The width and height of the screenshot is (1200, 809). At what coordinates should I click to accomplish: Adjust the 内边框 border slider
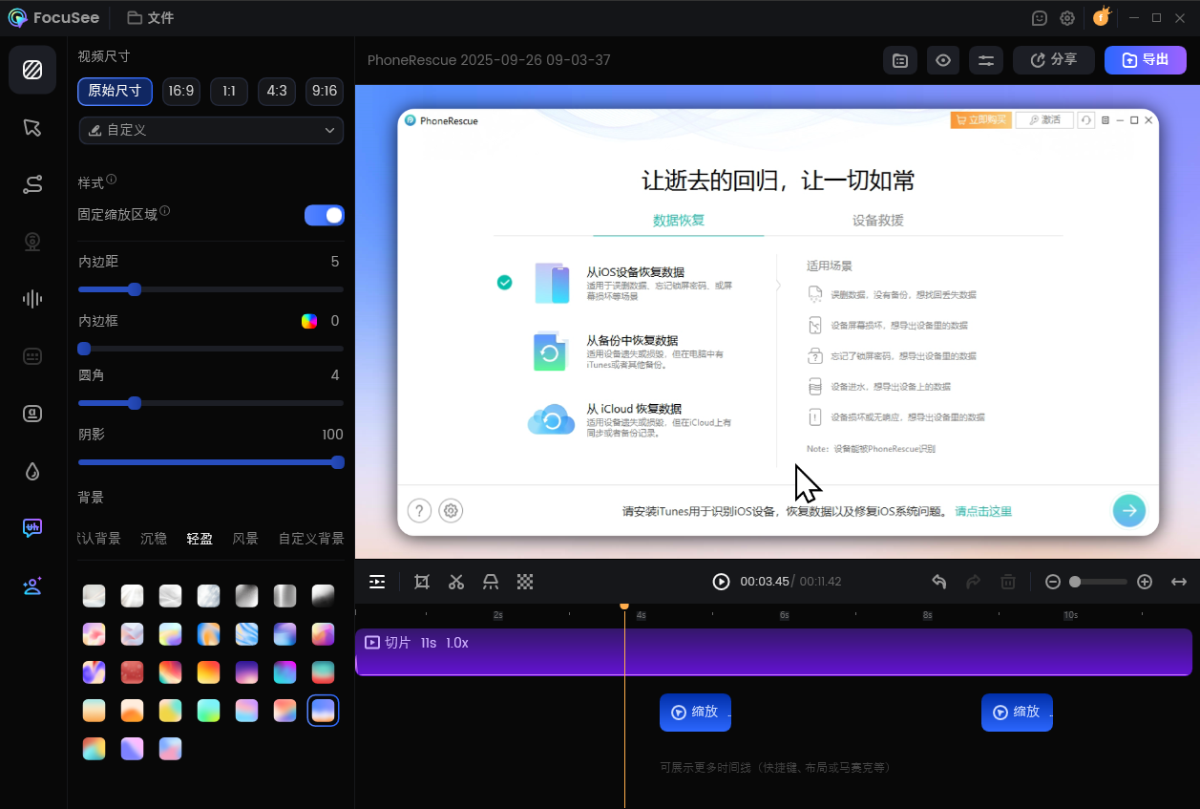tap(211, 349)
